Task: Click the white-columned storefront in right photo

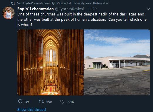Action: (x=129, y=63)
